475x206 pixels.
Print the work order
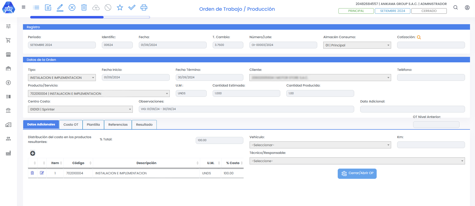click(144, 7)
